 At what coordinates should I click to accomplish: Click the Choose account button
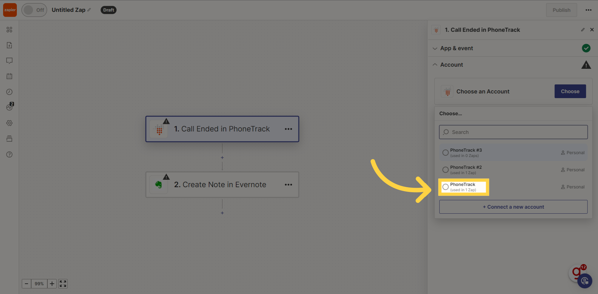pyautogui.click(x=570, y=91)
